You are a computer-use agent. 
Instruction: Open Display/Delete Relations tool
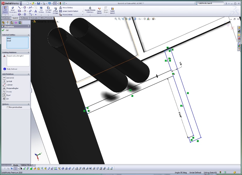click(90, 10)
